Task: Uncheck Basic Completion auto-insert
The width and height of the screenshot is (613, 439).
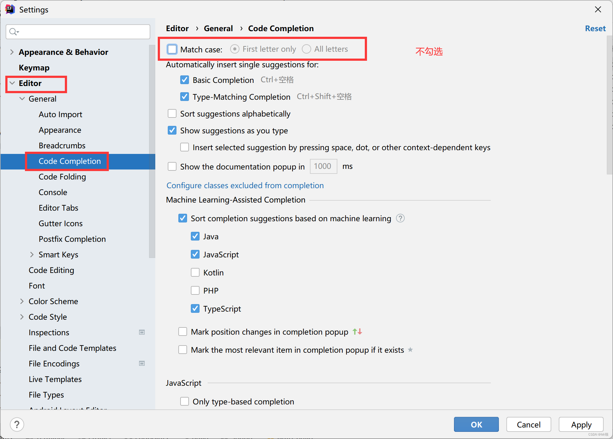Action: (x=185, y=80)
